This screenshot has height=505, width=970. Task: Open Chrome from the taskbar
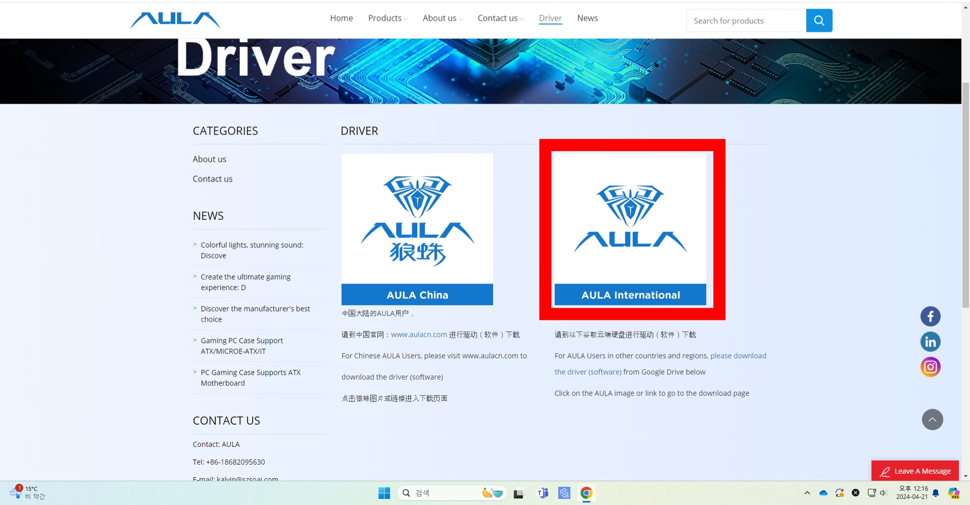(x=586, y=493)
